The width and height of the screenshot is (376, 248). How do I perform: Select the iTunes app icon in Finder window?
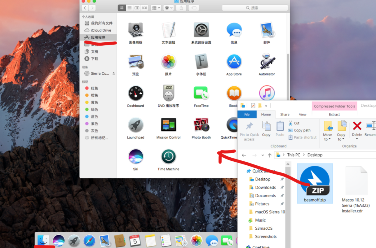tap(267, 93)
